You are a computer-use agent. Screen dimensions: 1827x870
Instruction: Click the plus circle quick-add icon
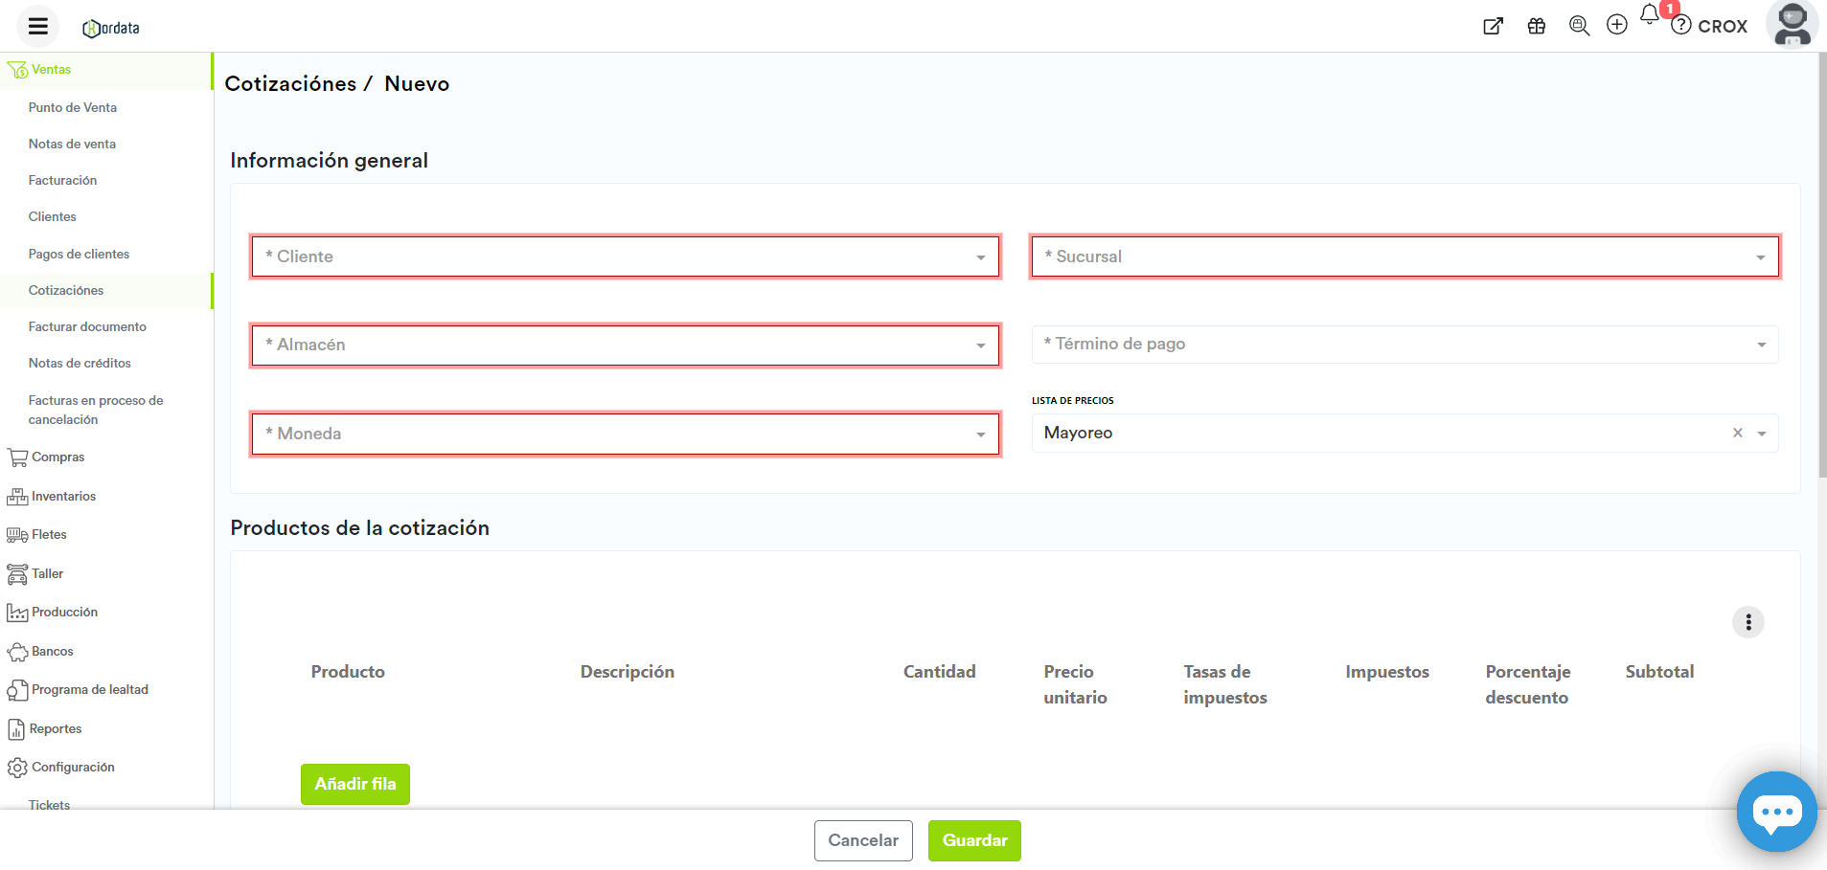[1617, 26]
